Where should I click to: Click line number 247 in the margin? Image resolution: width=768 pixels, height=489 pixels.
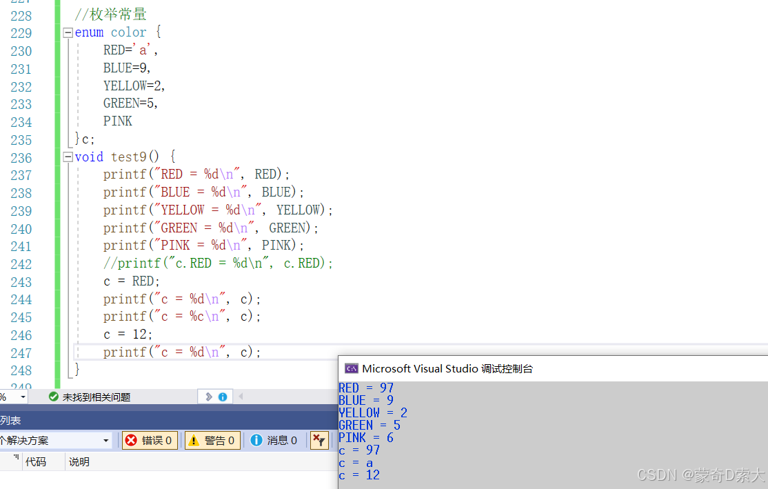click(x=21, y=353)
